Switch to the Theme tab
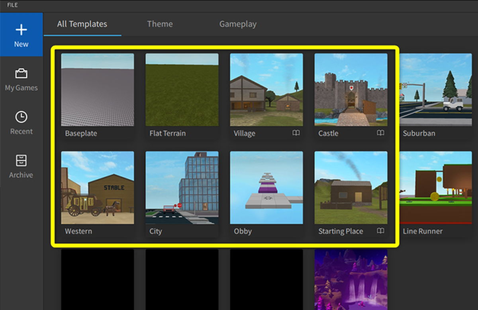 [x=160, y=24]
